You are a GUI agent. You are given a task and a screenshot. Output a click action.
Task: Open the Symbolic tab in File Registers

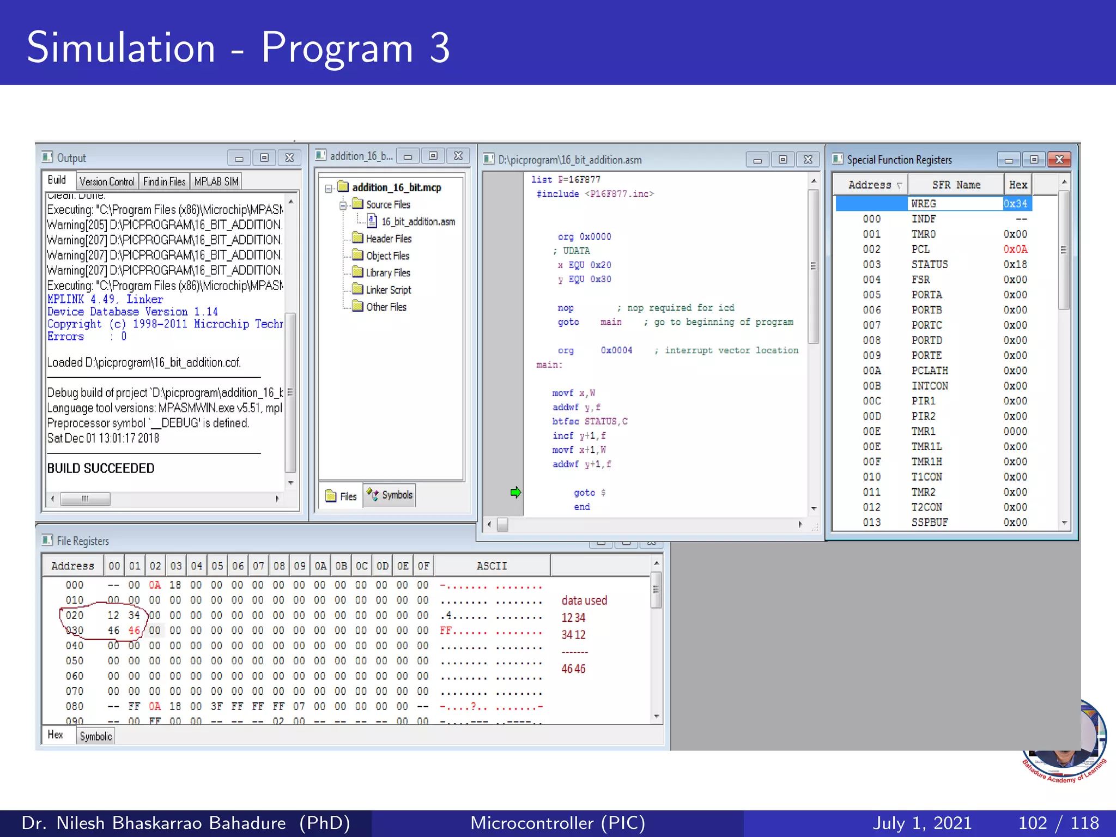[x=96, y=736]
